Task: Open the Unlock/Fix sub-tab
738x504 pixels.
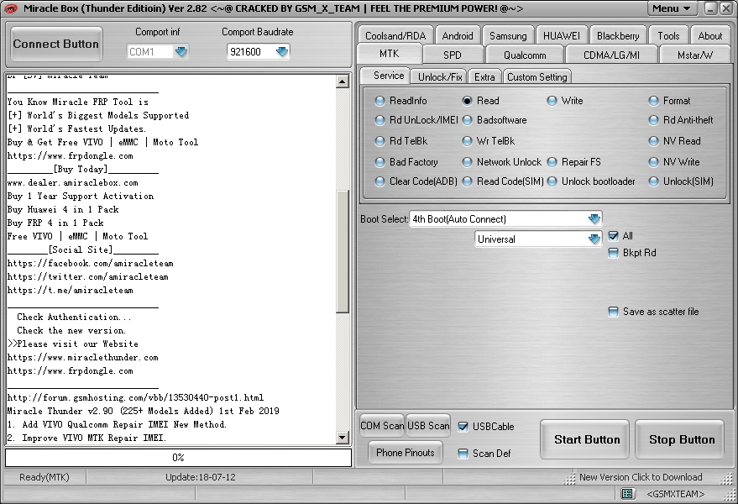Action: tap(440, 76)
